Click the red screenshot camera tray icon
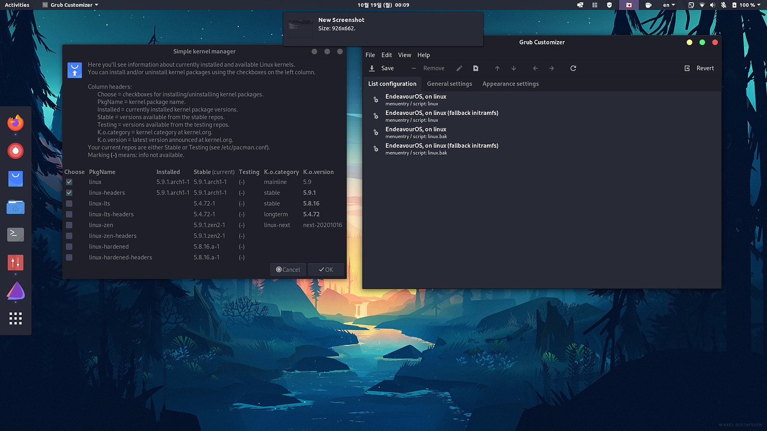Image resolution: width=767 pixels, height=431 pixels. point(629,5)
